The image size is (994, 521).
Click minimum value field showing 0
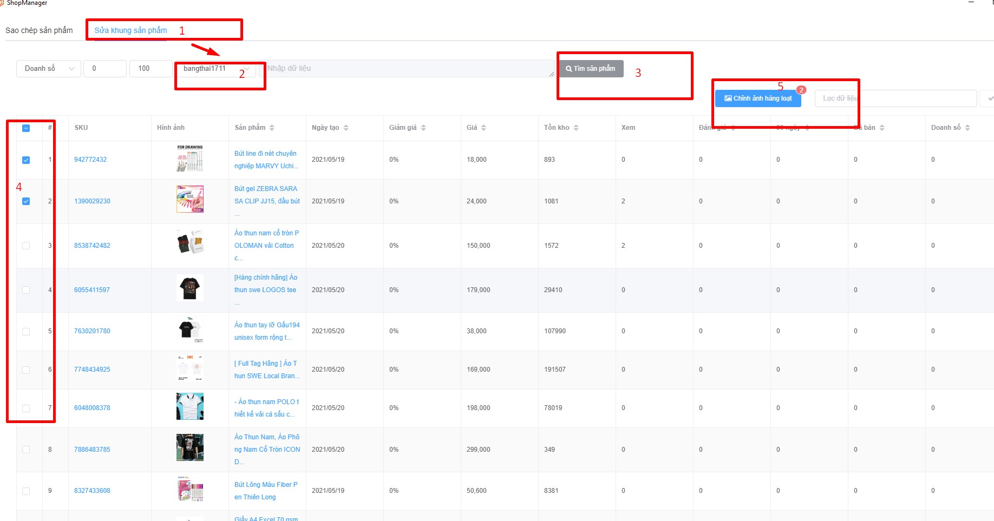pyautogui.click(x=105, y=69)
